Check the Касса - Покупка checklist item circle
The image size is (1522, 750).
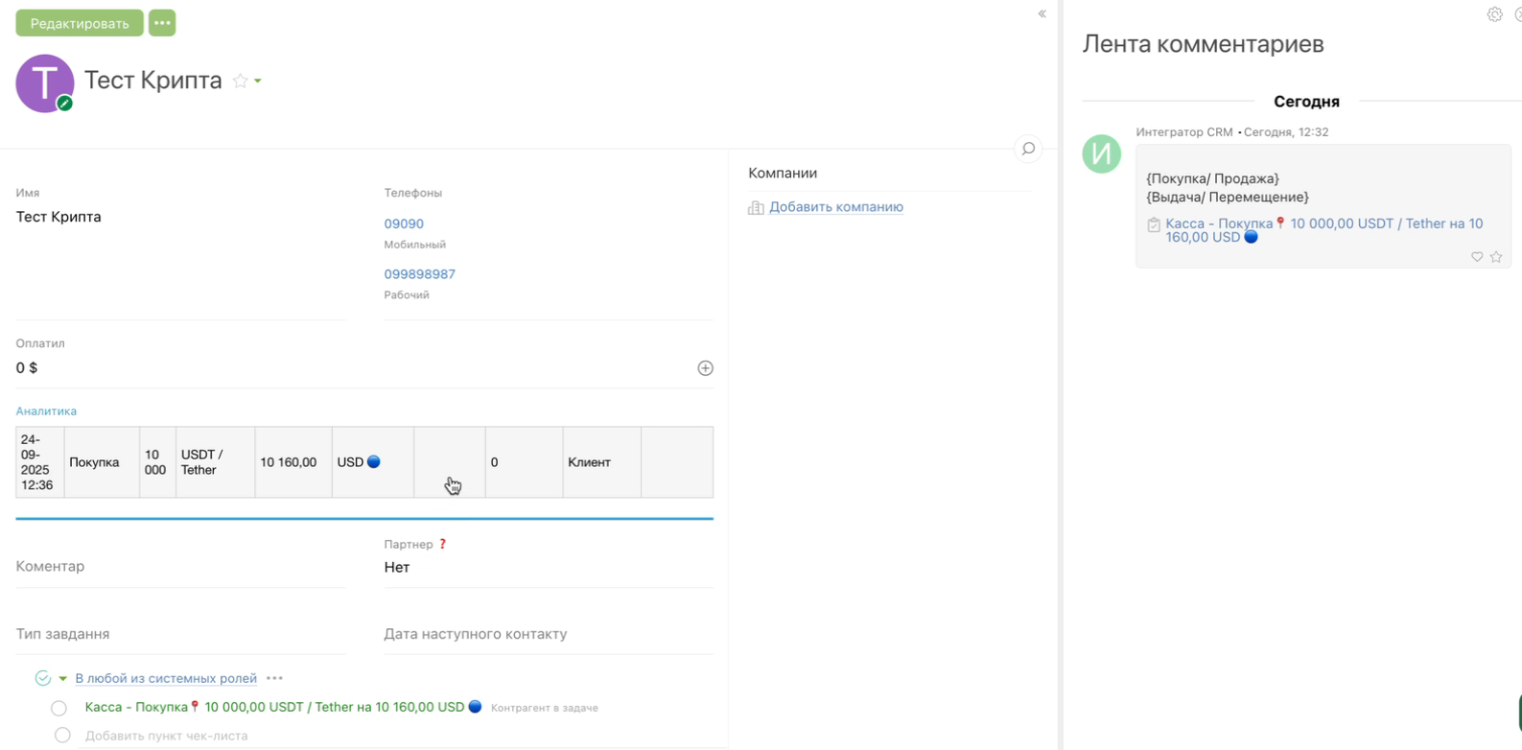(59, 708)
